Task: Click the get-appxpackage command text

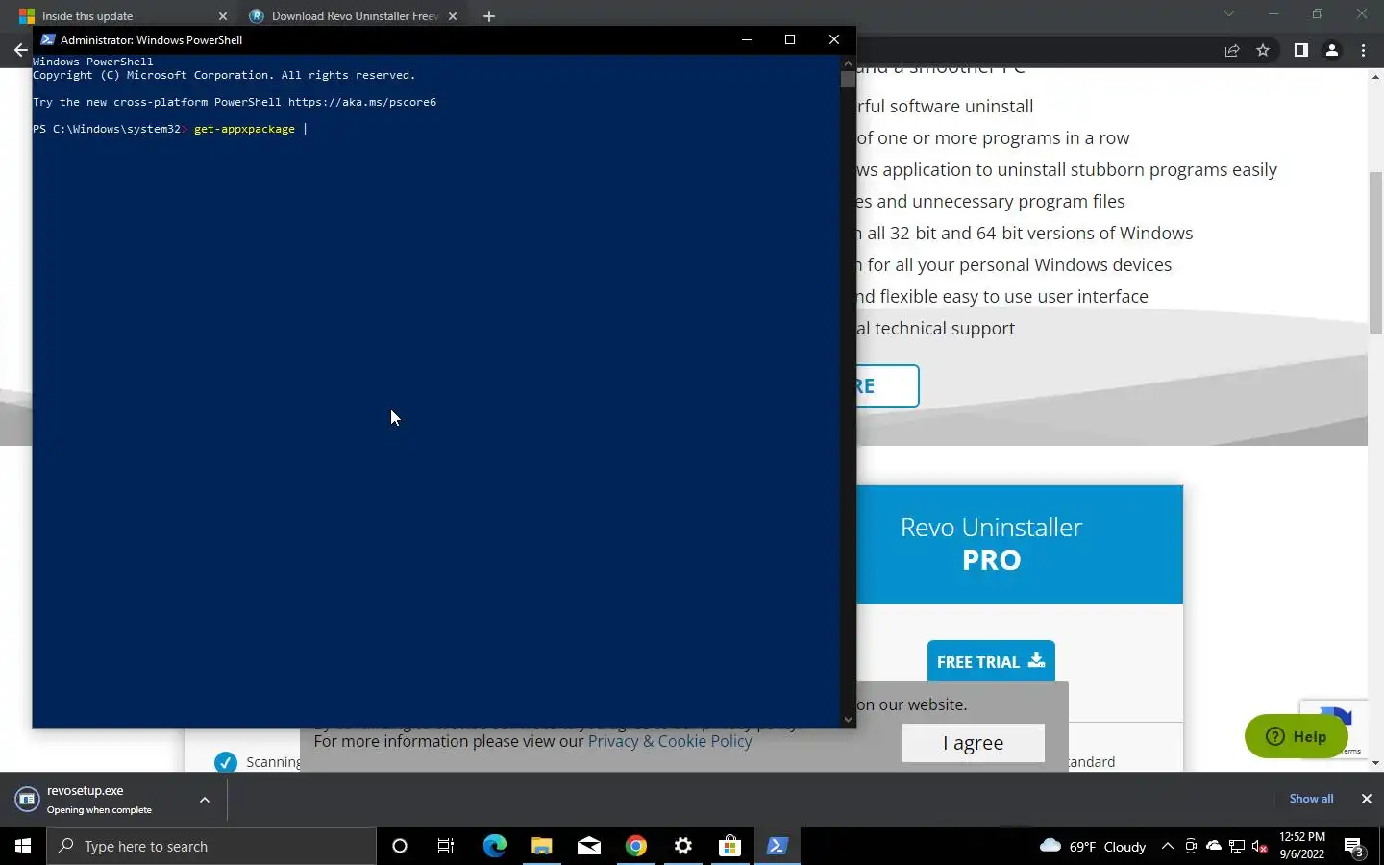Action: (x=244, y=129)
